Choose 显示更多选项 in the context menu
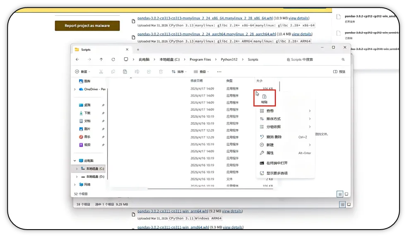This screenshot has height=237, width=407. point(285,173)
